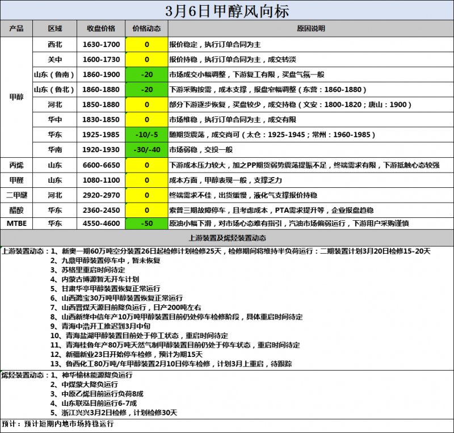
Task: Click line 甘肃华亭甲醇装置恢复正常运行
Action: click(x=106, y=289)
